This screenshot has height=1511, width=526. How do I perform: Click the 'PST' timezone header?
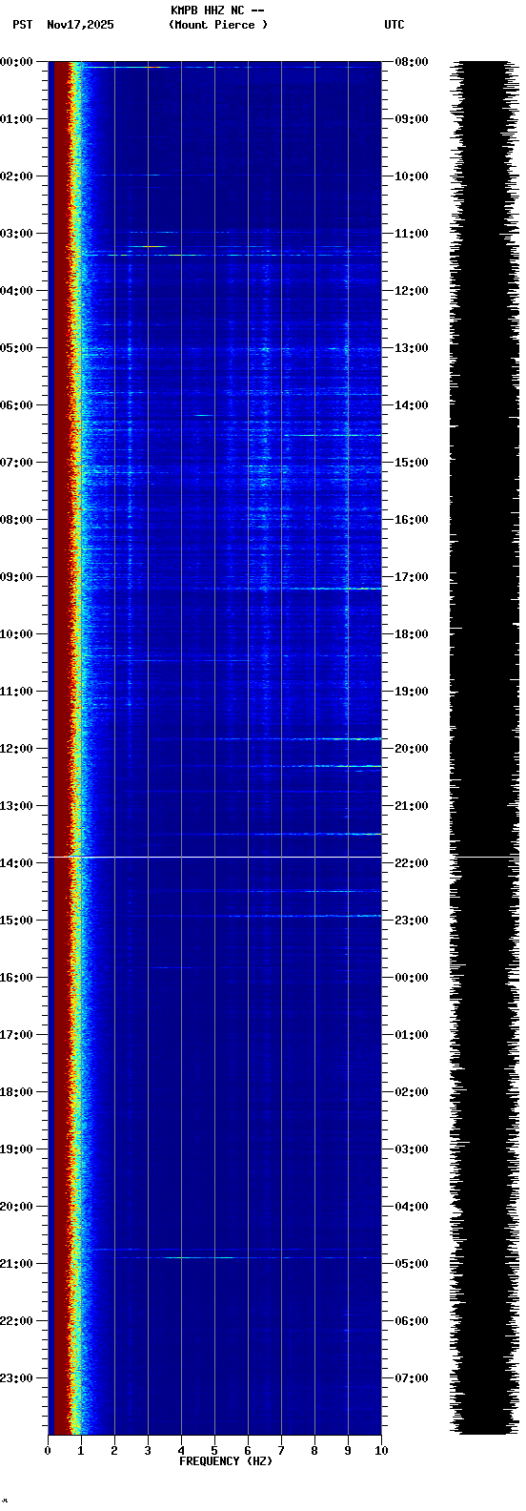(x=22, y=25)
